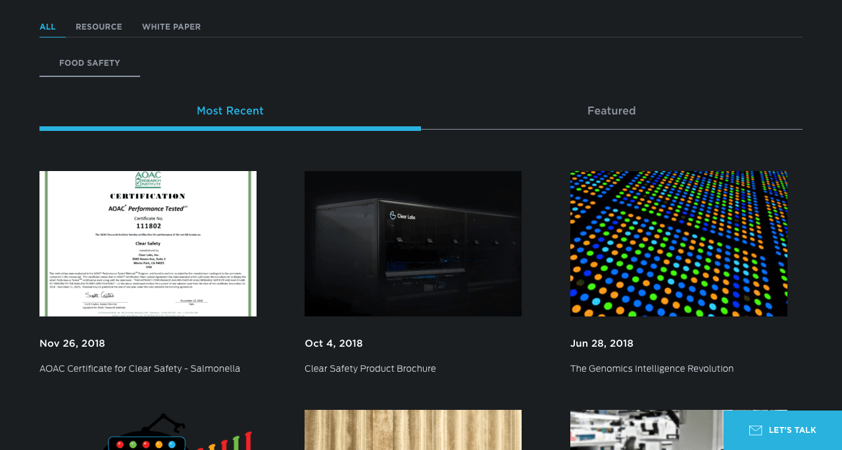Click the Nov 26, 2018 date
Viewport: 842px width, 450px height.
(x=72, y=343)
